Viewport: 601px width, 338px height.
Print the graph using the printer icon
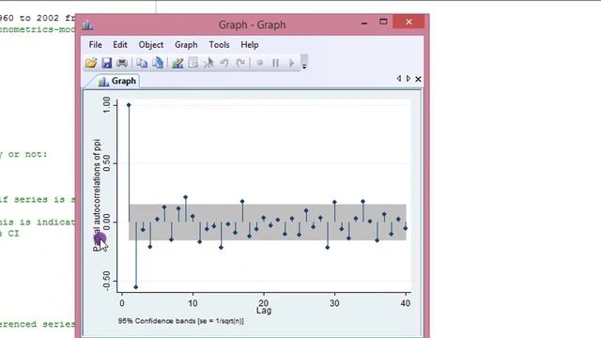[x=122, y=63]
